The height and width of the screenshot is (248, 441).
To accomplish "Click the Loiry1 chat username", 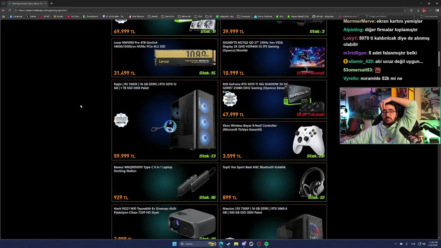I will coord(350,38).
